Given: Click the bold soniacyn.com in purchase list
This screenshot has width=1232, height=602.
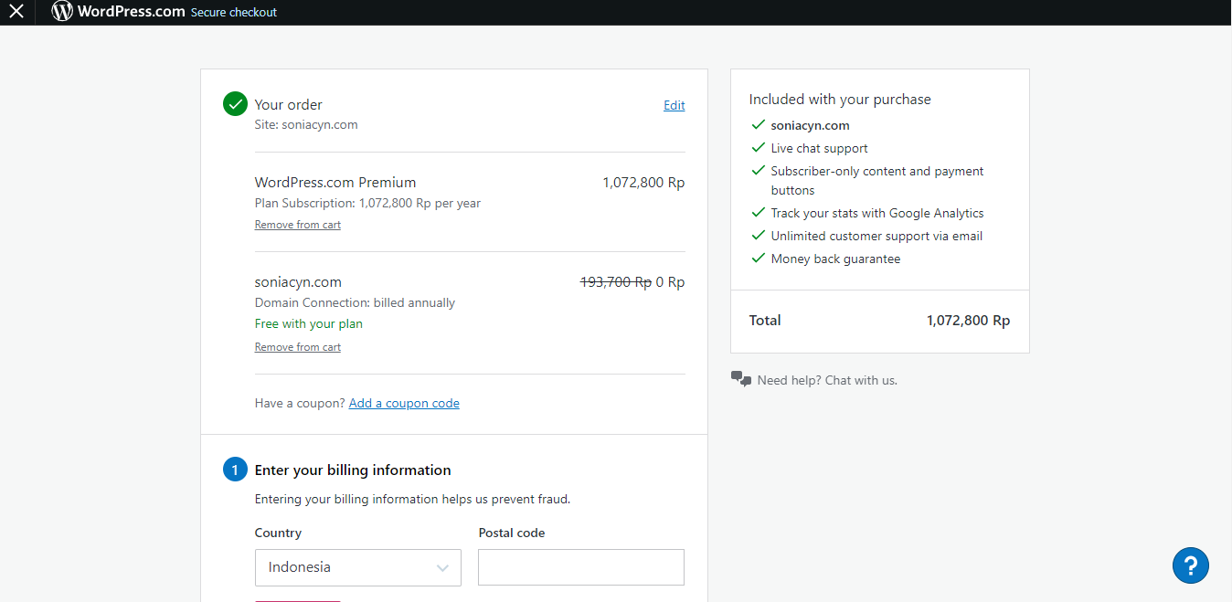Looking at the screenshot, I should tap(811, 126).
